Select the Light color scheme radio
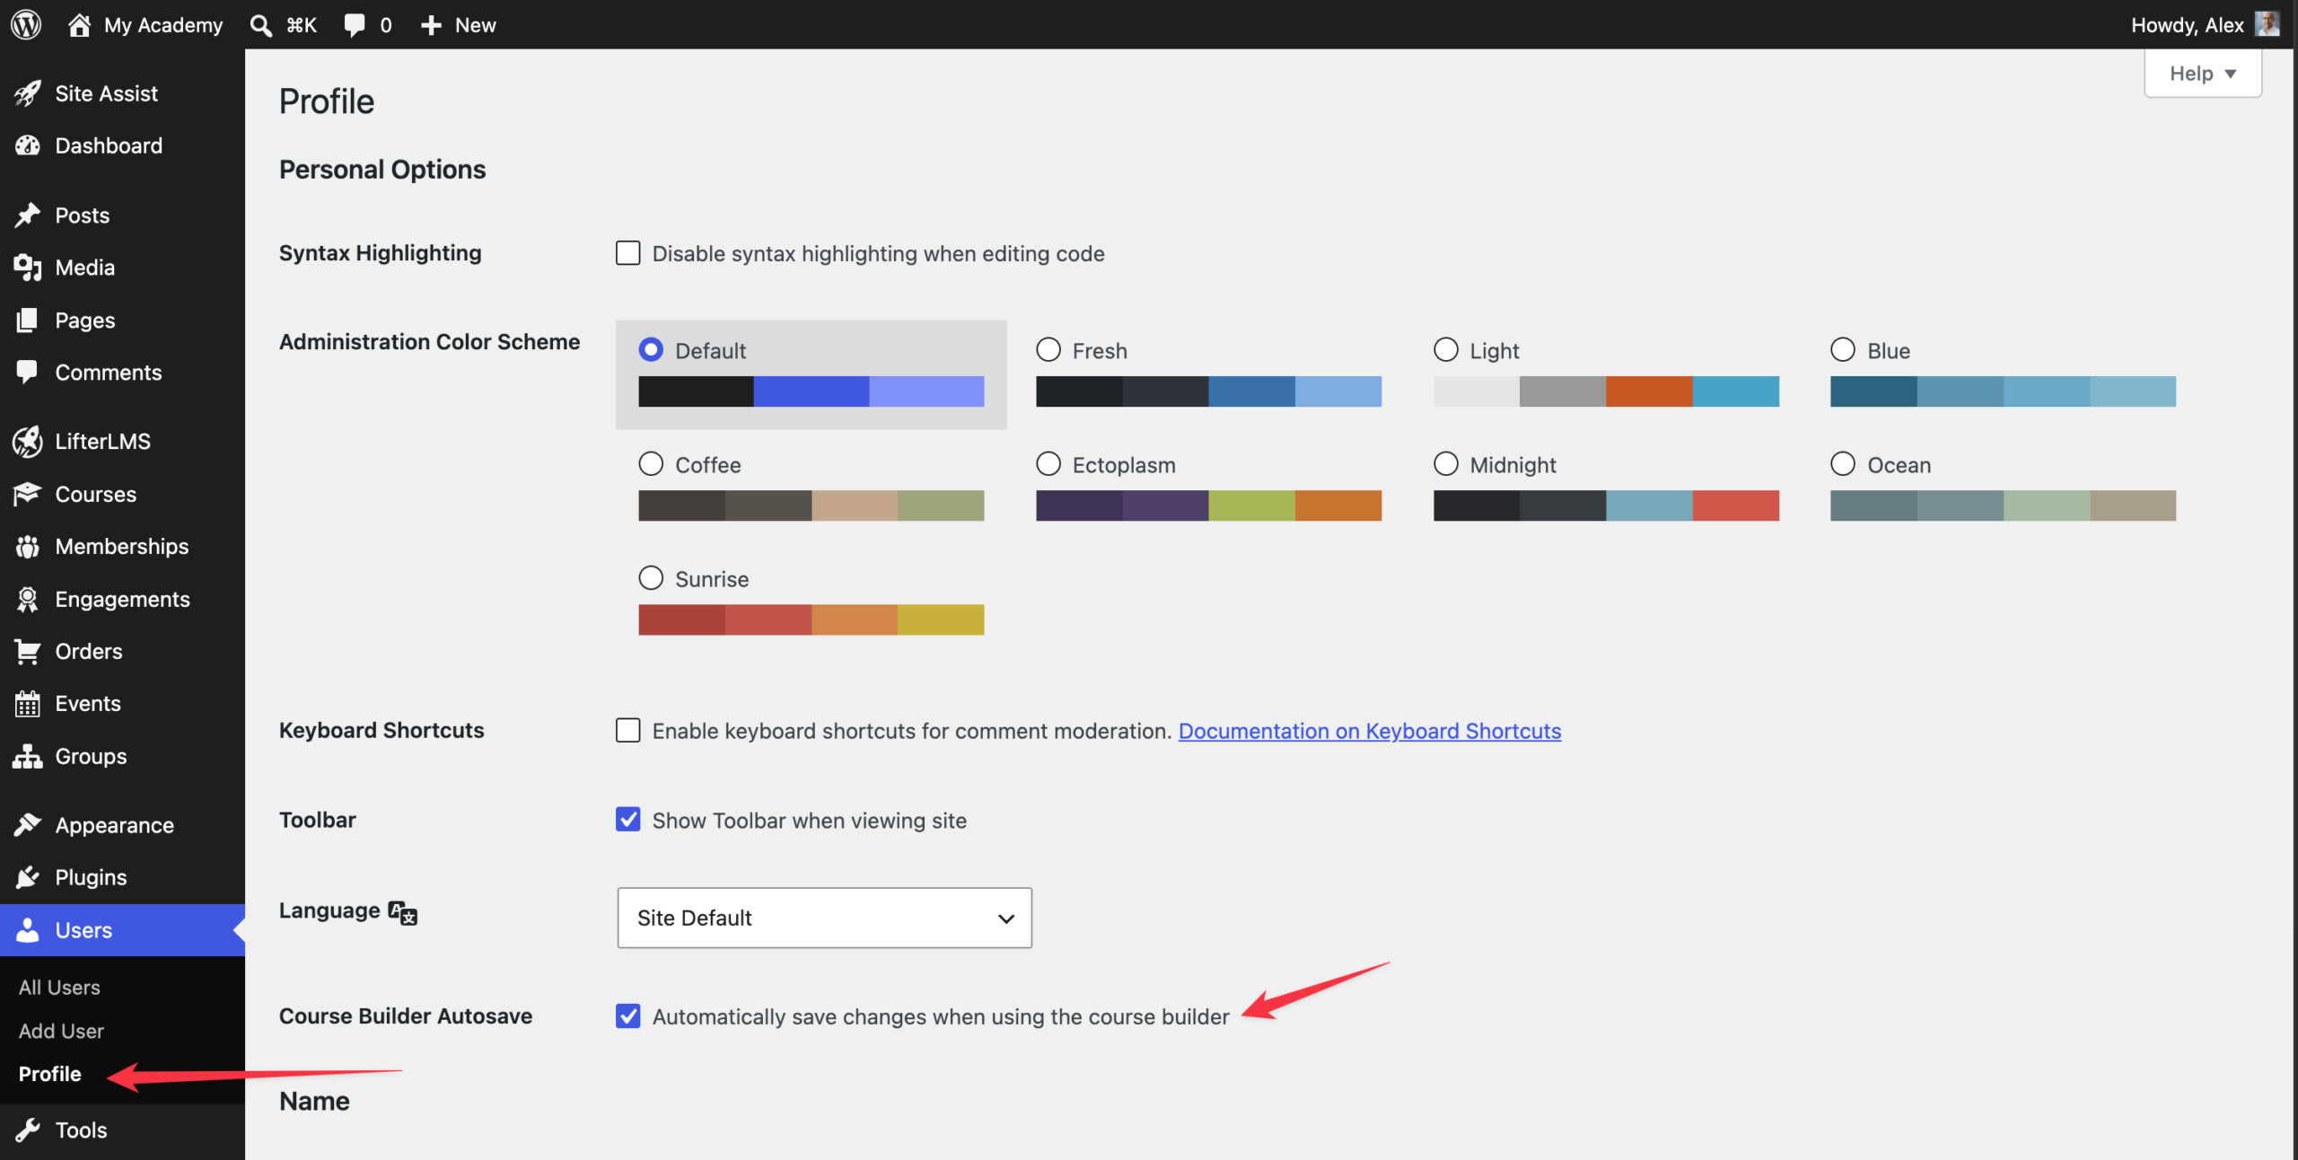Viewport: 2298px width, 1160px height. pyautogui.click(x=1446, y=349)
